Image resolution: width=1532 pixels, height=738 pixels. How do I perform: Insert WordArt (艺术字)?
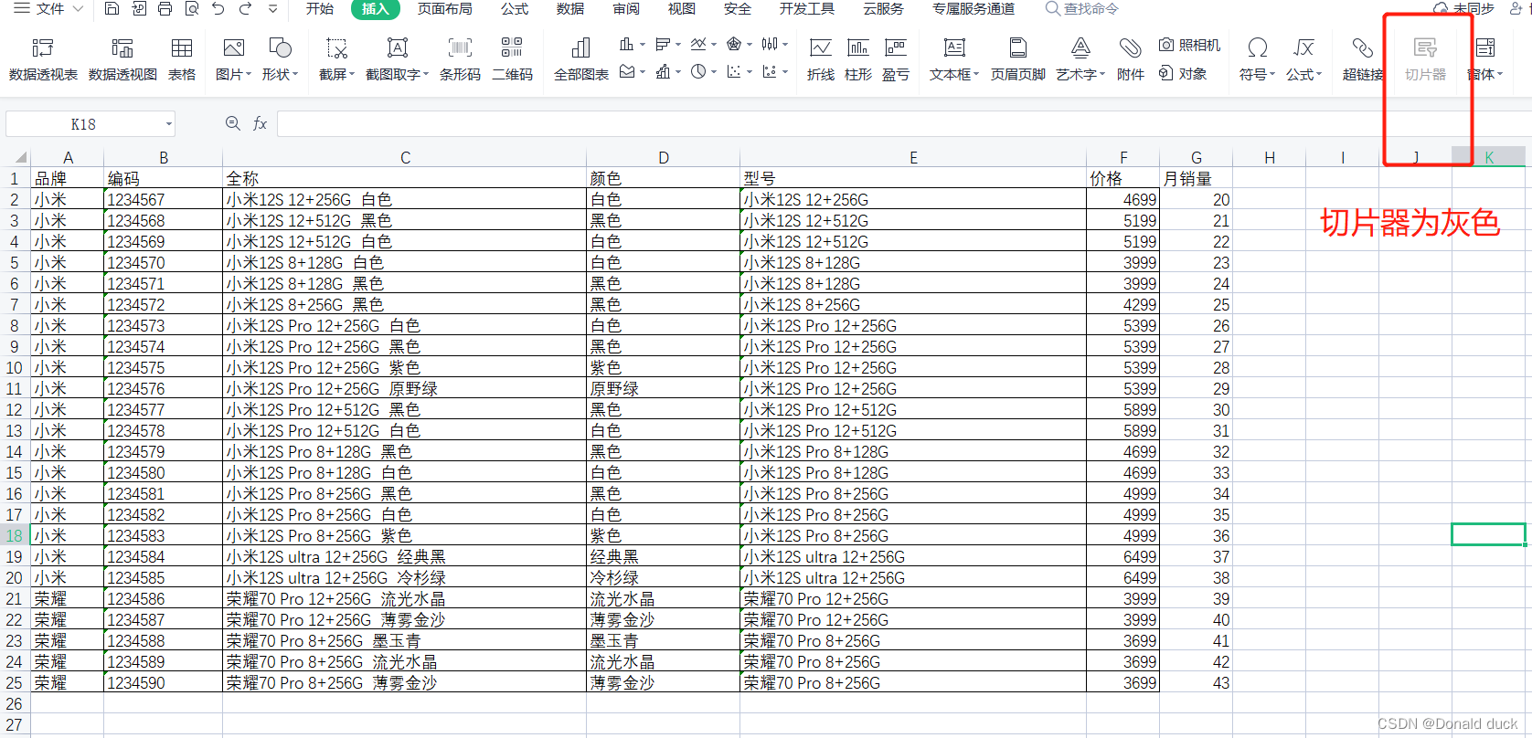(x=1080, y=59)
